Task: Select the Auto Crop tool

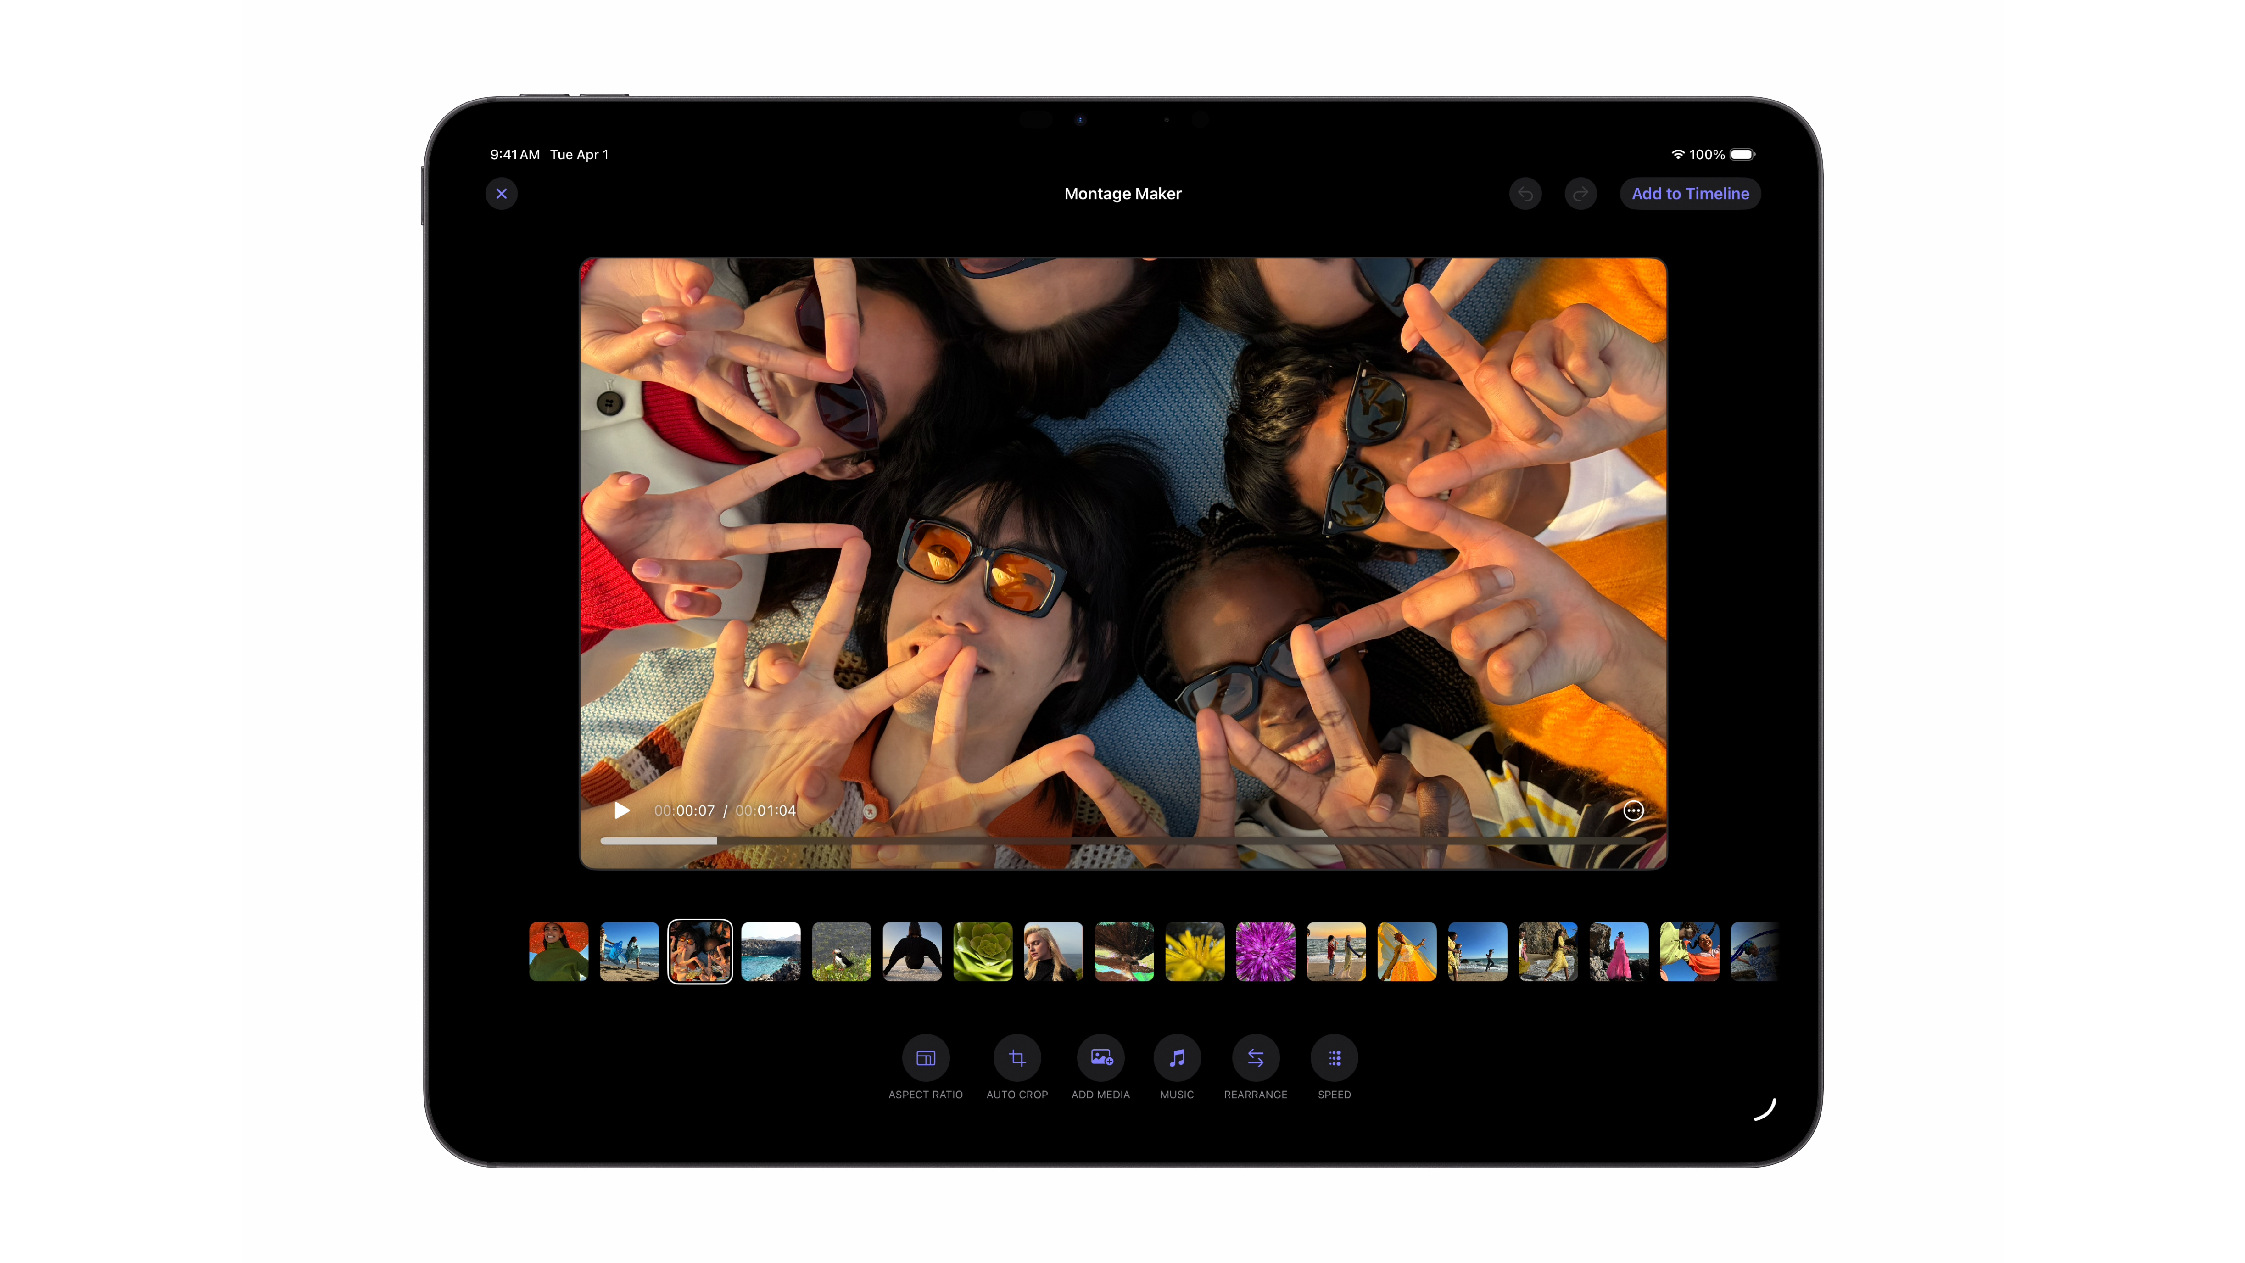Action: tap(1017, 1058)
